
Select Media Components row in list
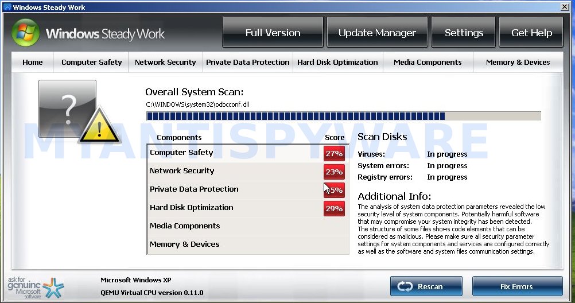click(x=248, y=227)
